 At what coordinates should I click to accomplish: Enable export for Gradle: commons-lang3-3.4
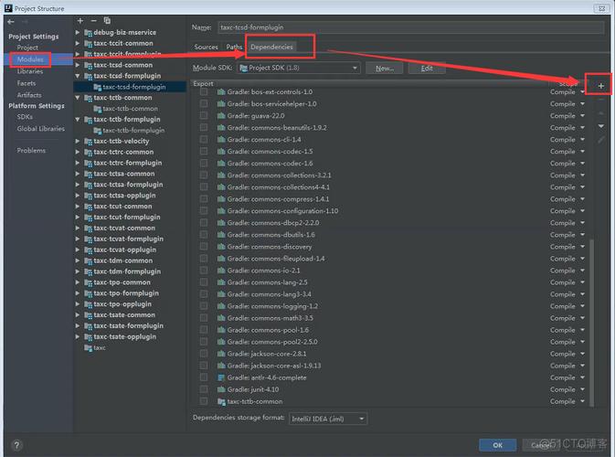click(204, 294)
